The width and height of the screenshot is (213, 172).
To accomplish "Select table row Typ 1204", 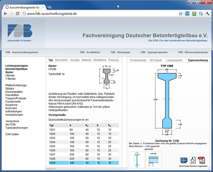I will (84, 142).
